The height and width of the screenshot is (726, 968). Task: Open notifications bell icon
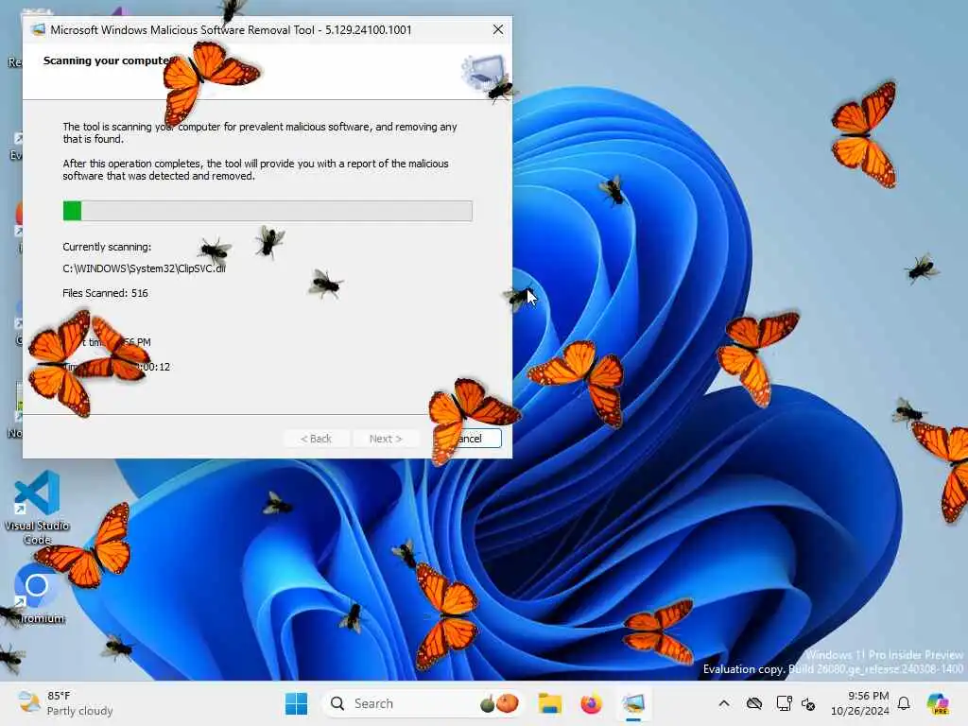(904, 703)
